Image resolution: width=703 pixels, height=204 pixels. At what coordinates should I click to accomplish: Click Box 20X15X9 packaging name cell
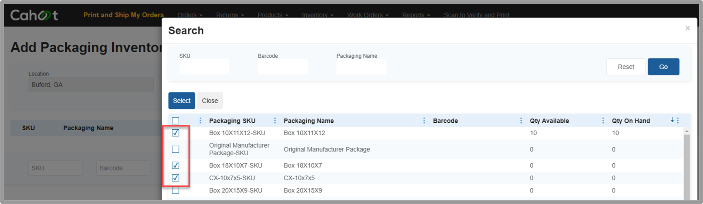click(303, 190)
